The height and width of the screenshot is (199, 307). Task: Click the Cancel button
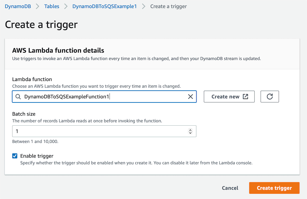pos(230,188)
